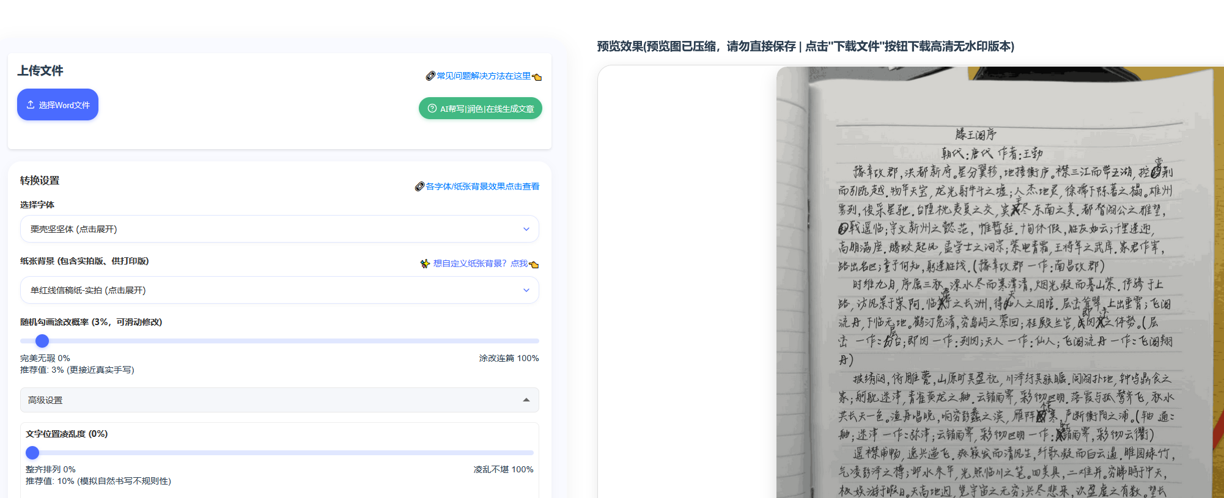Screen dimensions: 1224x498
Task: Click the 随机勾画涂改概率 slider handle
Action: [x=42, y=341]
